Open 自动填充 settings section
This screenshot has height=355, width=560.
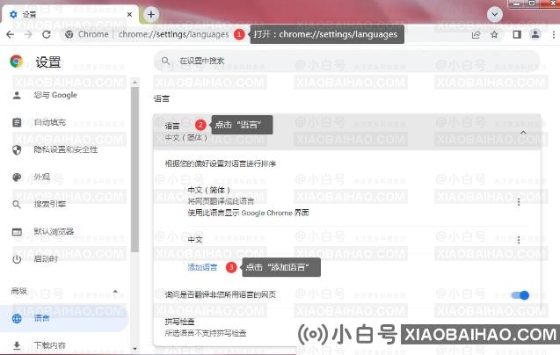49,122
